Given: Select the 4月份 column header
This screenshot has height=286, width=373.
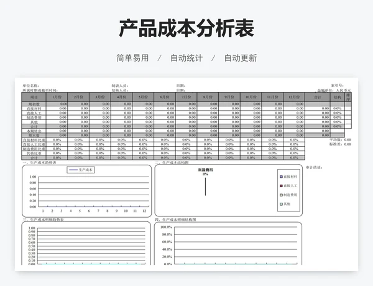Looking at the screenshot, I should click(x=122, y=97).
